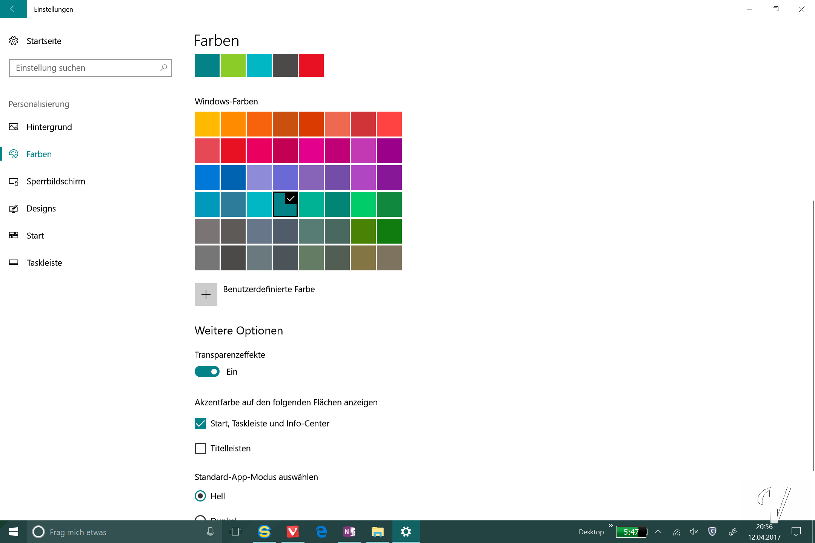This screenshot has width=815, height=543.
Task: Open File Explorer from taskbar
Action: tap(377, 532)
